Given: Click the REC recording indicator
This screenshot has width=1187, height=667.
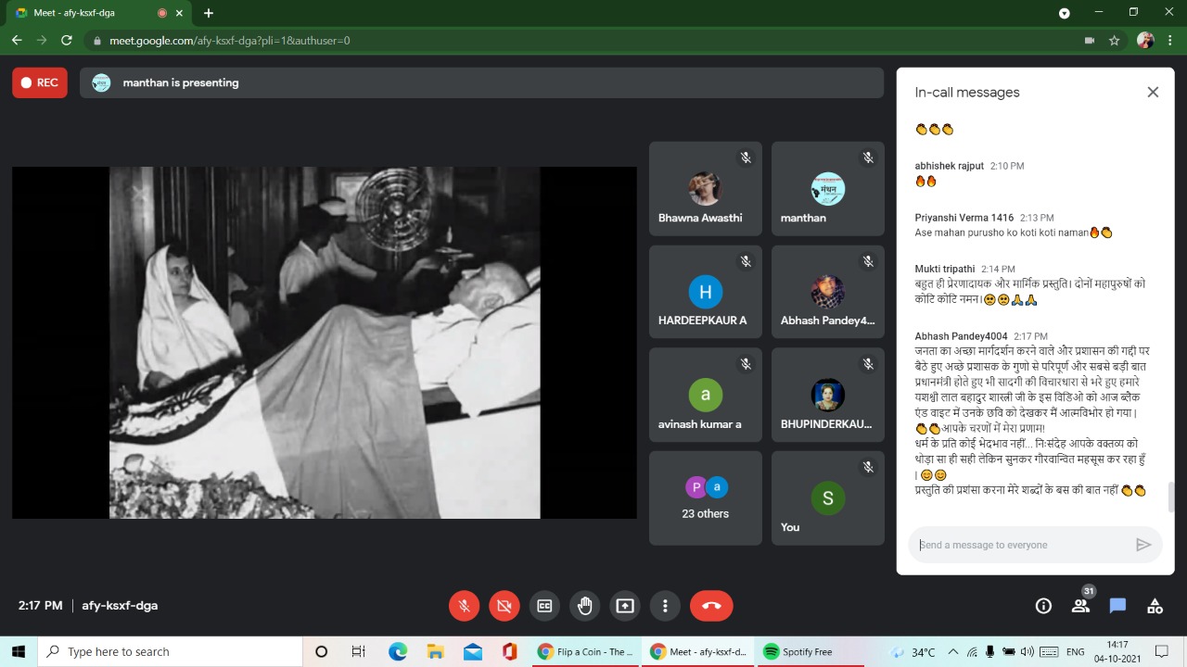Looking at the screenshot, I should click(39, 82).
